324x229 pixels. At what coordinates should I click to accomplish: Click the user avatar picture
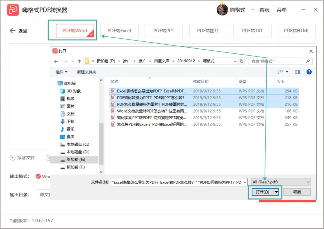point(222,9)
